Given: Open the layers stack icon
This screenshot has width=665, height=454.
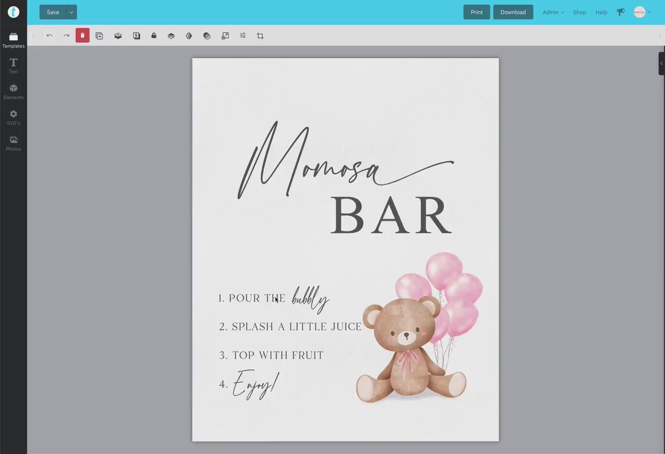Looking at the screenshot, I should 118,36.
